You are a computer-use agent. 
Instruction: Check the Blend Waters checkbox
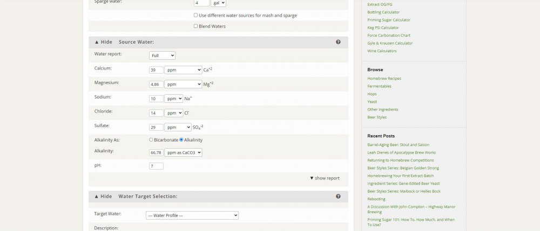[195, 26]
